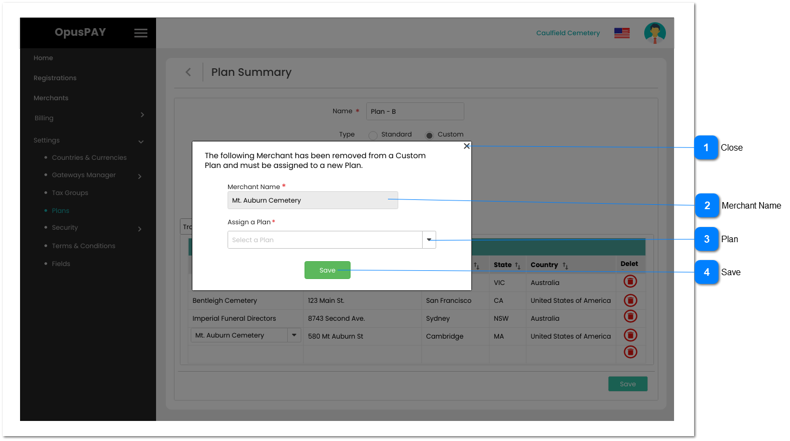The image size is (790, 441).
Task: Delete the Imperial Funeral Directors row
Action: (630, 316)
